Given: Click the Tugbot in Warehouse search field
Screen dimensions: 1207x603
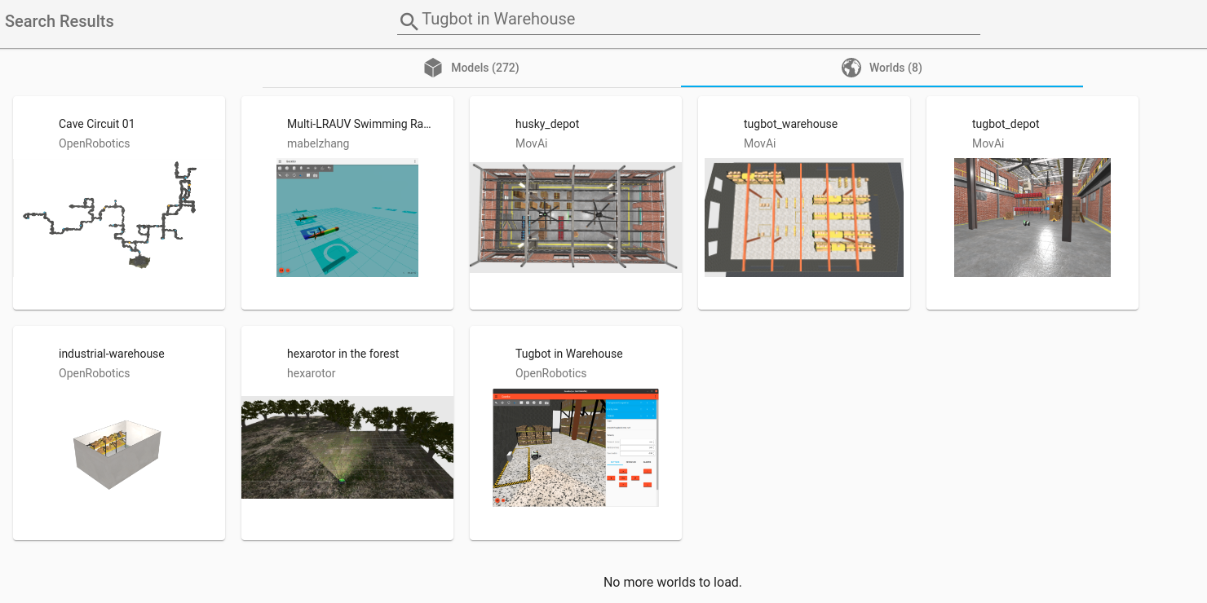Looking at the screenshot, I should pos(693,20).
